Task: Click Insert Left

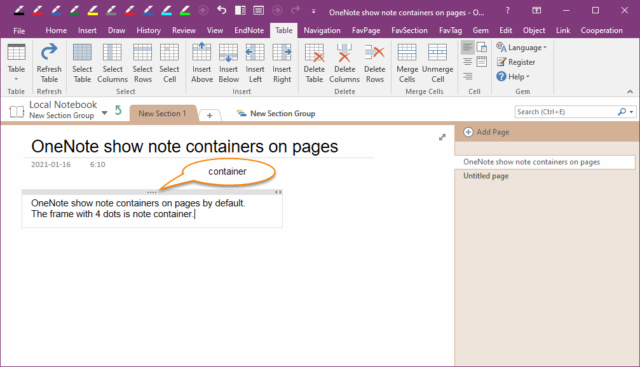Action: click(x=255, y=63)
